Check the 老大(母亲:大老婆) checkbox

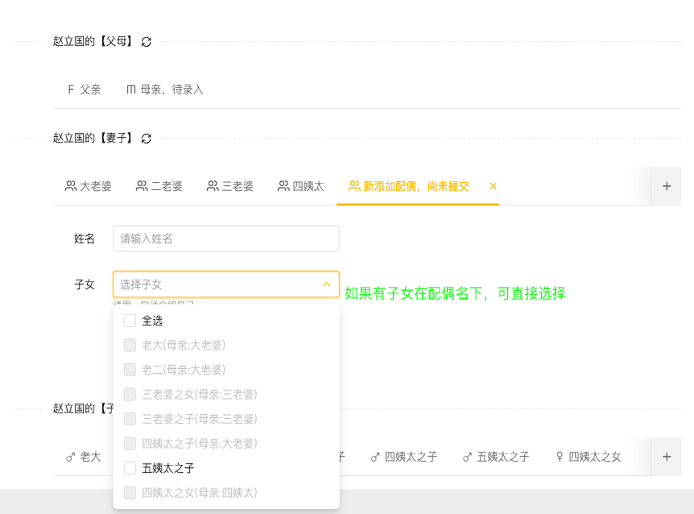[x=130, y=345]
